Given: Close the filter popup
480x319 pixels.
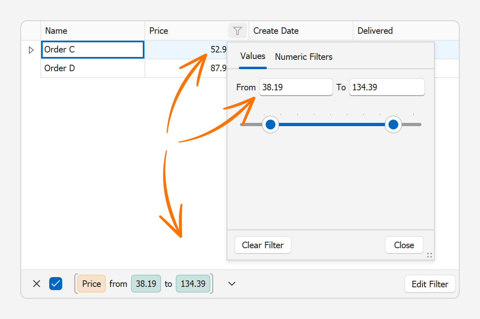Looking at the screenshot, I should 404,245.
